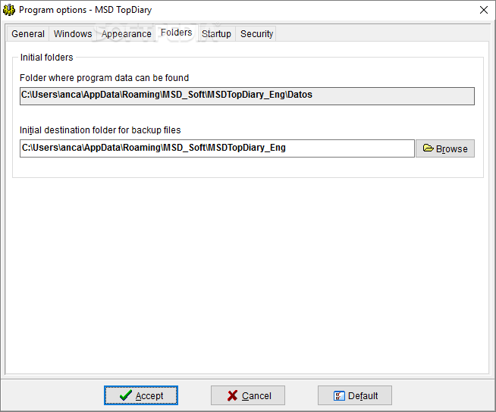496x412 pixels.
Task: Open the Windows tab
Action: 73,34
